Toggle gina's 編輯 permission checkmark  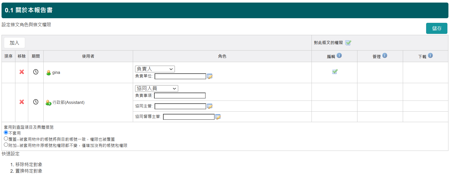[x=335, y=72]
